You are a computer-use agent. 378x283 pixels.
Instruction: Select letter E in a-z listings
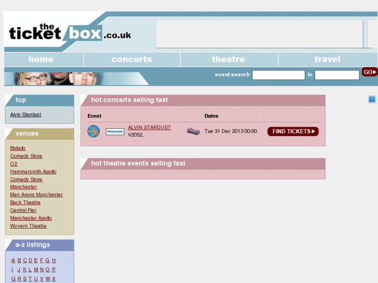[36, 261]
